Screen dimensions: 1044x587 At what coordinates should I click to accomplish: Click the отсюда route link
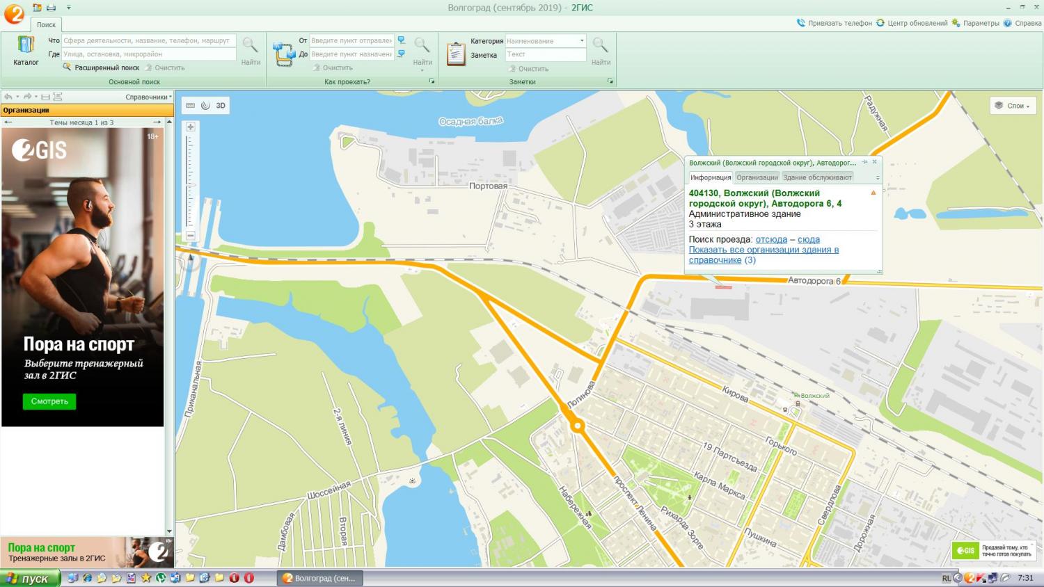(771, 239)
